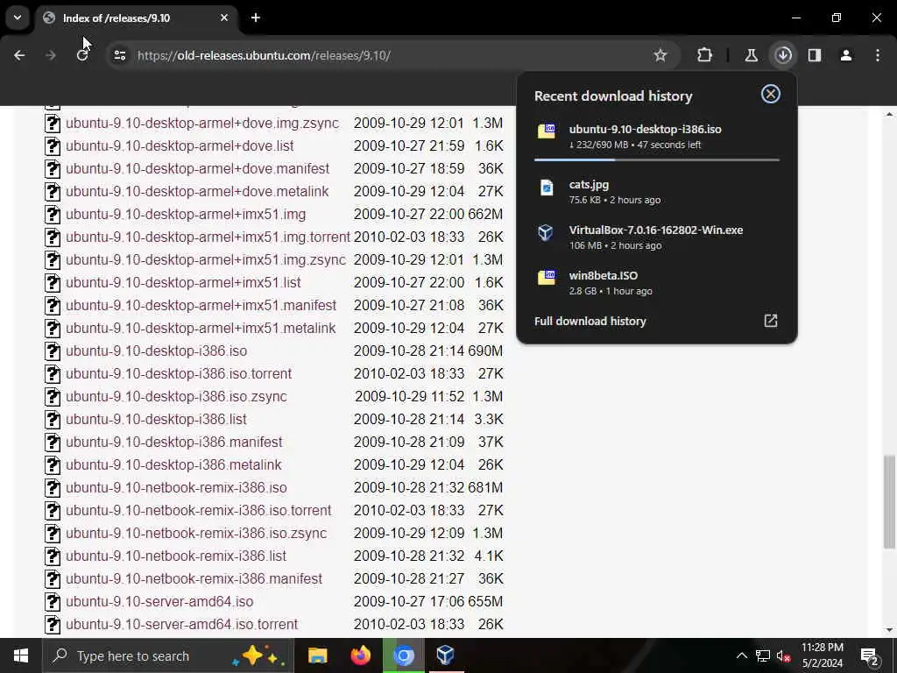897x673 pixels.
Task: Open Chrome Labs flask icon
Action: pyautogui.click(x=751, y=55)
